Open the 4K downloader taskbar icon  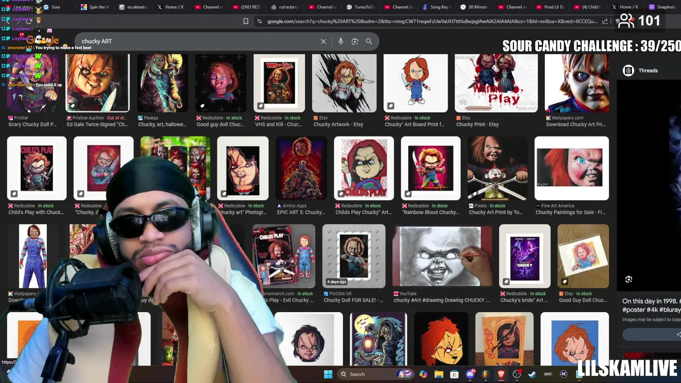point(563,374)
